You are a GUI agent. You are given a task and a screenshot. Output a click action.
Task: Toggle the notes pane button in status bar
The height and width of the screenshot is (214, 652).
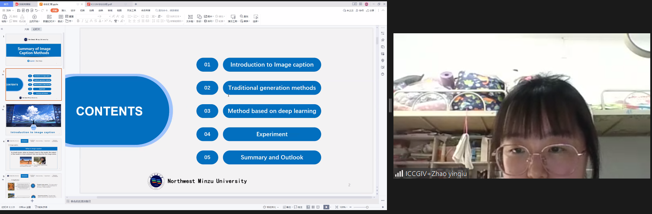(287, 207)
